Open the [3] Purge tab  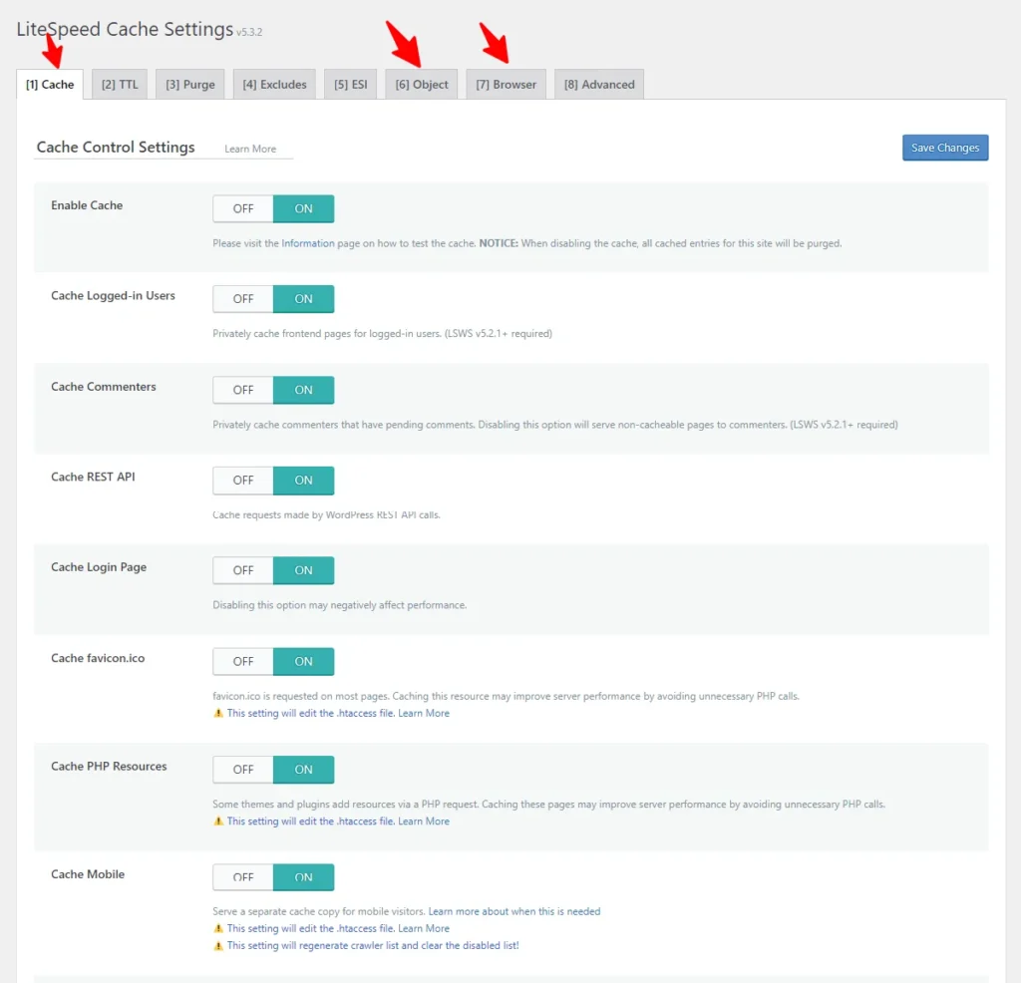[x=189, y=84]
